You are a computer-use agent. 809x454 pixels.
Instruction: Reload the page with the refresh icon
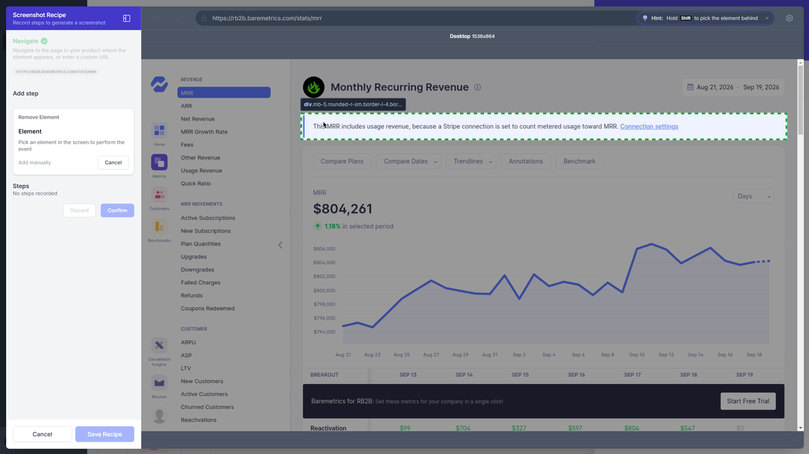[180, 18]
